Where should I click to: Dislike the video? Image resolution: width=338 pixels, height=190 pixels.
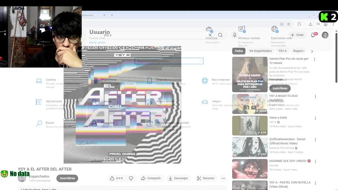tap(131, 178)
